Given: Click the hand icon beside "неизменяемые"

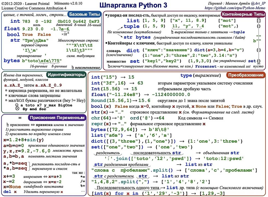Looking at the screenshot, I should 73,68.
